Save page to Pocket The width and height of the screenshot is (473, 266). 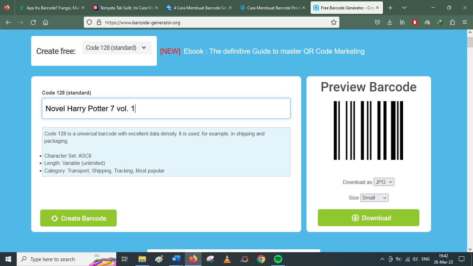pyautogui.click(x=377, y=23)
